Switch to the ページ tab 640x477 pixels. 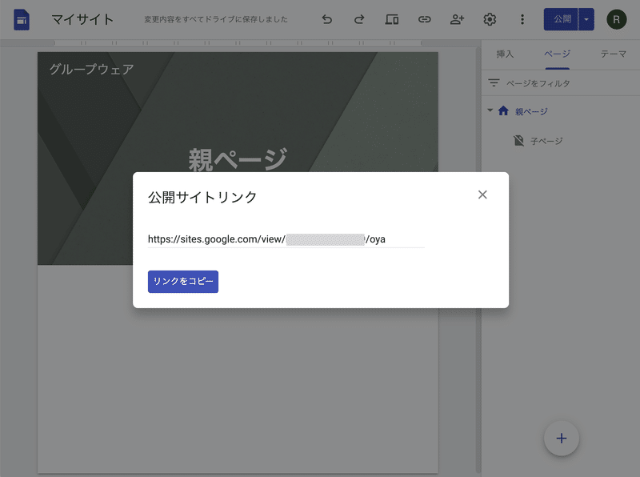(x=557, y=54)
